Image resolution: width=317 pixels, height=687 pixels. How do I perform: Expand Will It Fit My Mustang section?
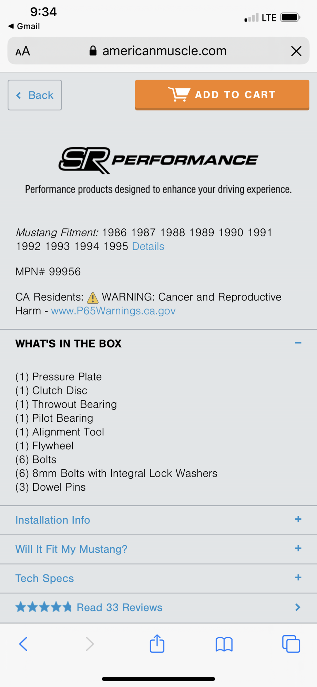click(x=298, y=549)
